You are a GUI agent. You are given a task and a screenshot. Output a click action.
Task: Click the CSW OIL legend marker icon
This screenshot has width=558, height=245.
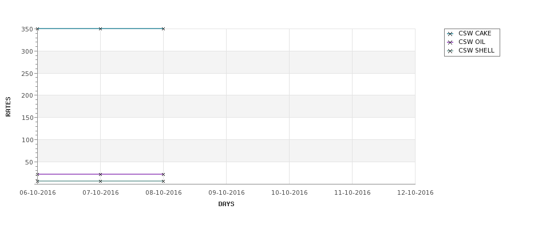tap(450, 42)
